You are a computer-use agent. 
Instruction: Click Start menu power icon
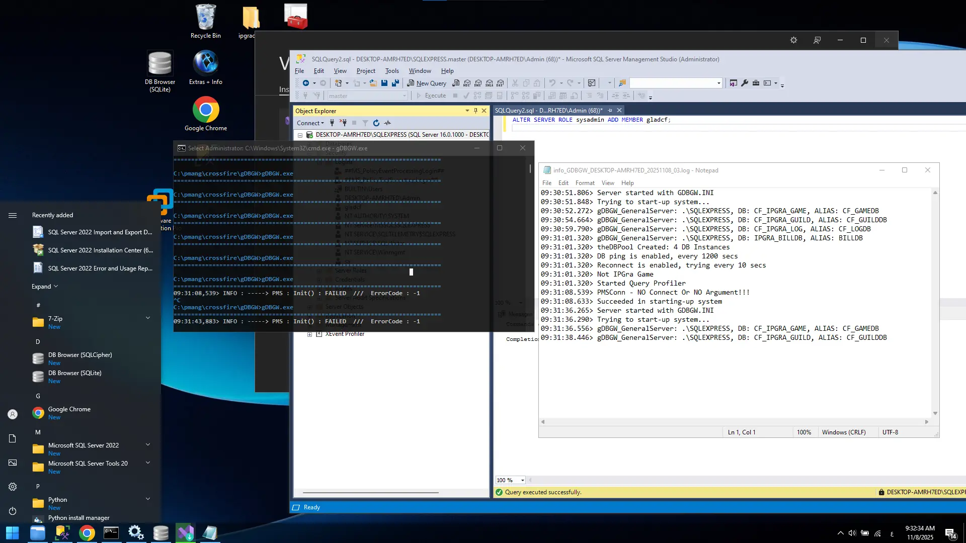[x=13, y=511]
